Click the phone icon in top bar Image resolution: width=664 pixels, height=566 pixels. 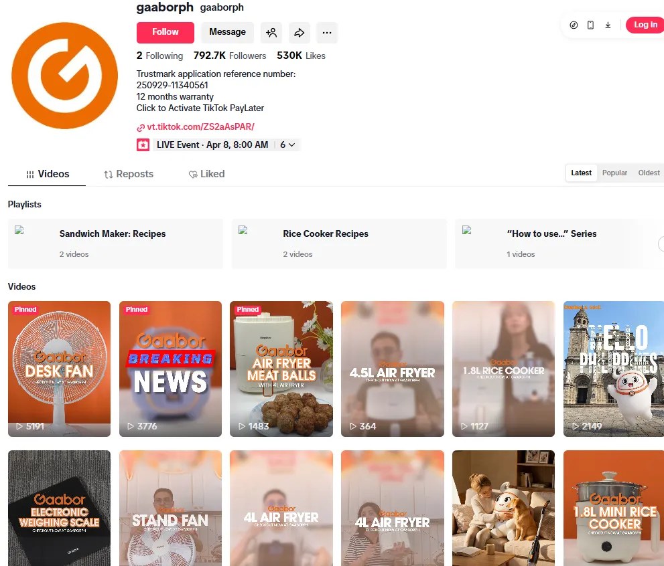[x=590, y=25]
